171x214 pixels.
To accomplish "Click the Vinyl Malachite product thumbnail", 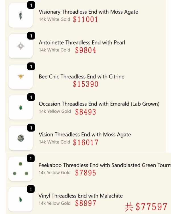I will pos(21,199).
